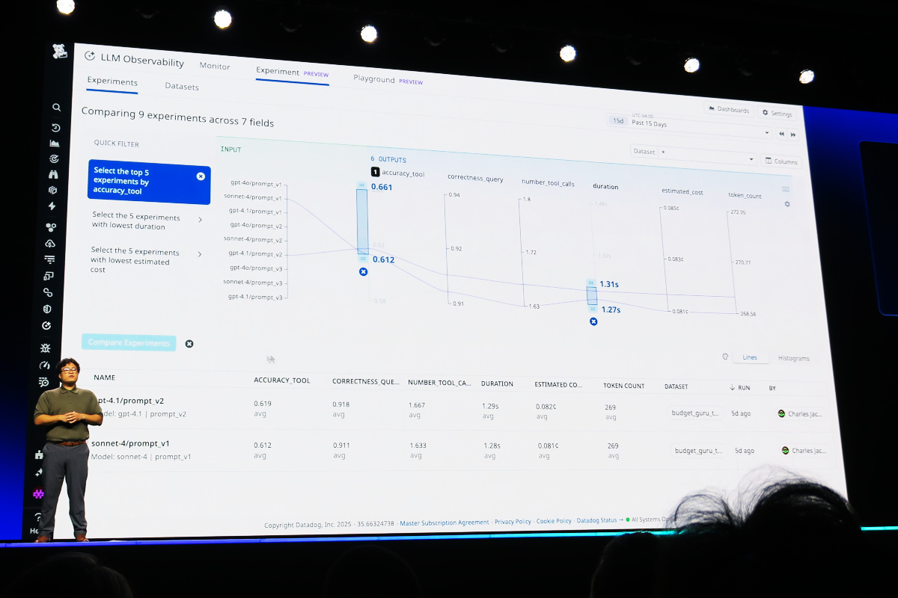Sort table by RUN column
Screen dimensions: 898x598
(x=739, y=388)
